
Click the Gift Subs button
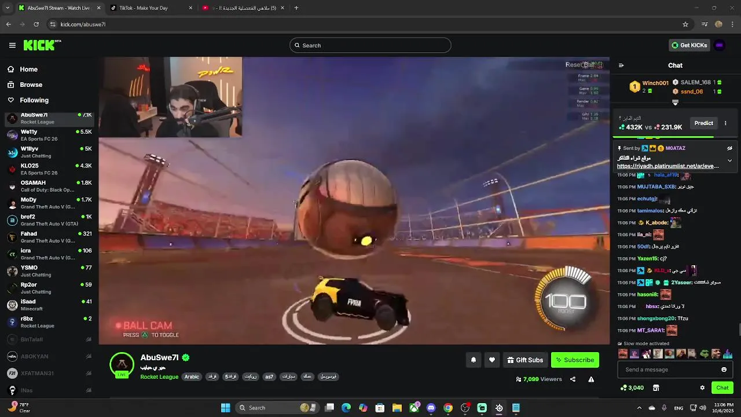click(x=525, y=360)
